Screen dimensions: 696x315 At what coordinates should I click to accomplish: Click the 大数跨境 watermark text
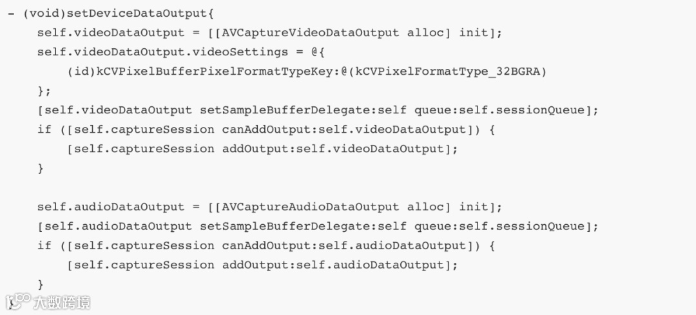62,303
